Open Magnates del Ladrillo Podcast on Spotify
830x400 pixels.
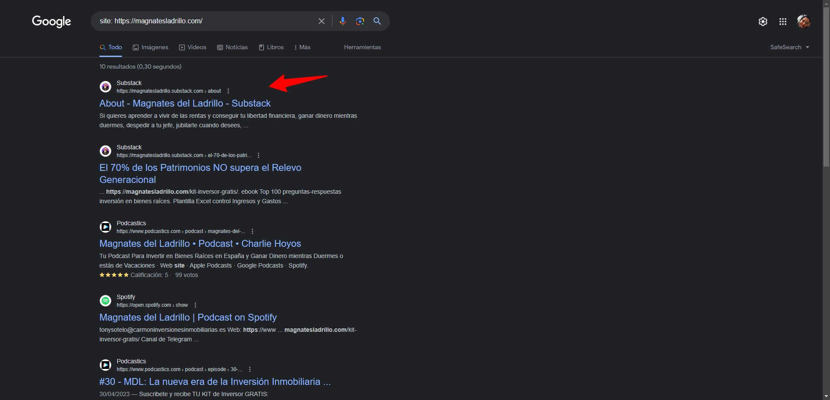pyautogui.click(x=188, y=318)
